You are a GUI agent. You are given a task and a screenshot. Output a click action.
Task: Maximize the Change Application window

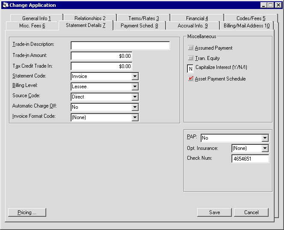click(270, 5)
